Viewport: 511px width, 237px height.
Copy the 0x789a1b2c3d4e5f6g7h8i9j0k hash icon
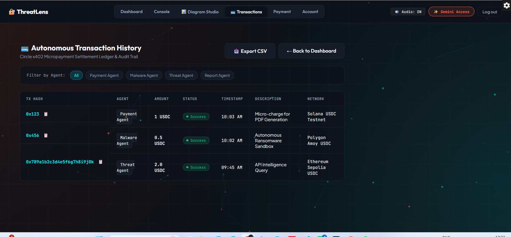pyautogui.click(x=100, y=162)
